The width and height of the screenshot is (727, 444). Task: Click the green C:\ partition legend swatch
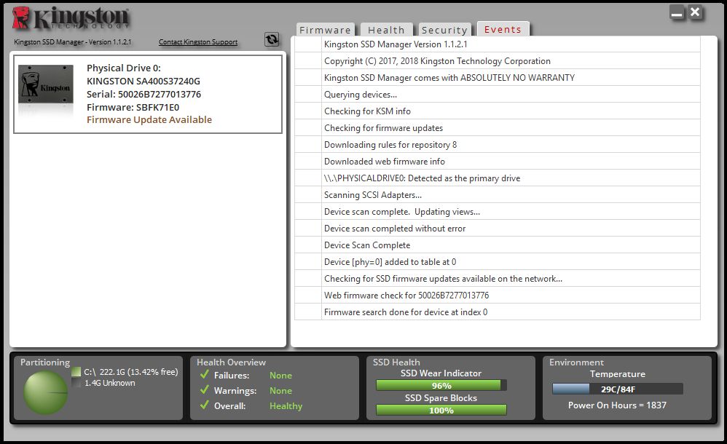pyautogui.click(x=76, y=372)
